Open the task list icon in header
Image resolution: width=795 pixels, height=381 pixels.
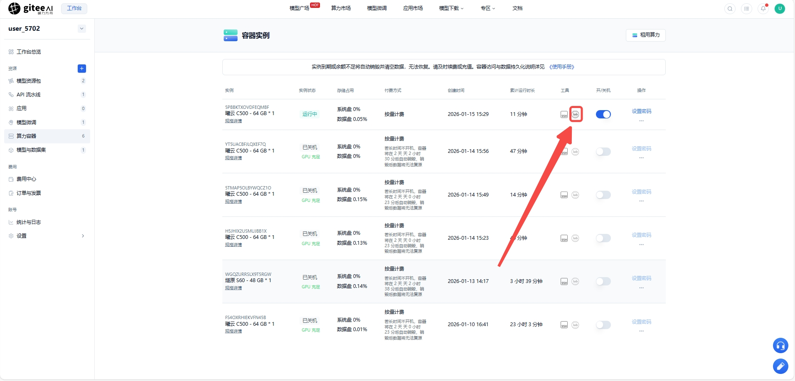pos(746,9)
